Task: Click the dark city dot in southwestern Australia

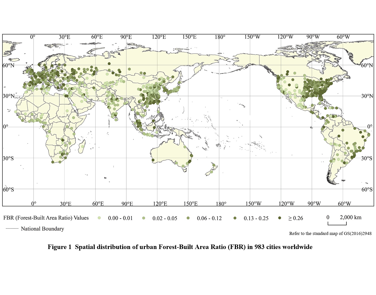Action: [x=153, y=160]
